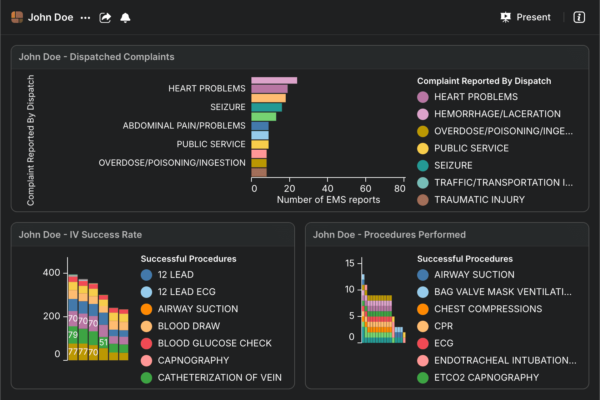Select the topmost pink bar in complaints chart
The width and height of the screenshot is (600, 400).
point(274,80)
